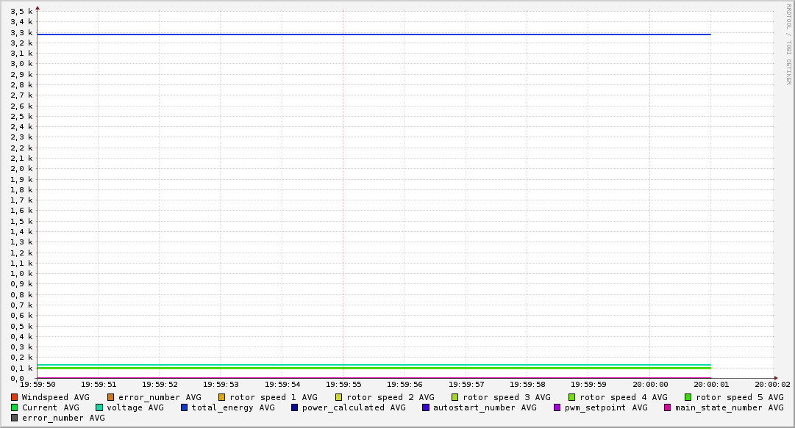This screenshot has width=795, height=428.
Task: Click the rotor speed 3 AVG color square
Action: [x=455, y=397]
